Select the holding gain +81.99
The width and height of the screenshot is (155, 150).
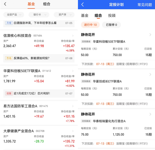click(x=70, y=81)
